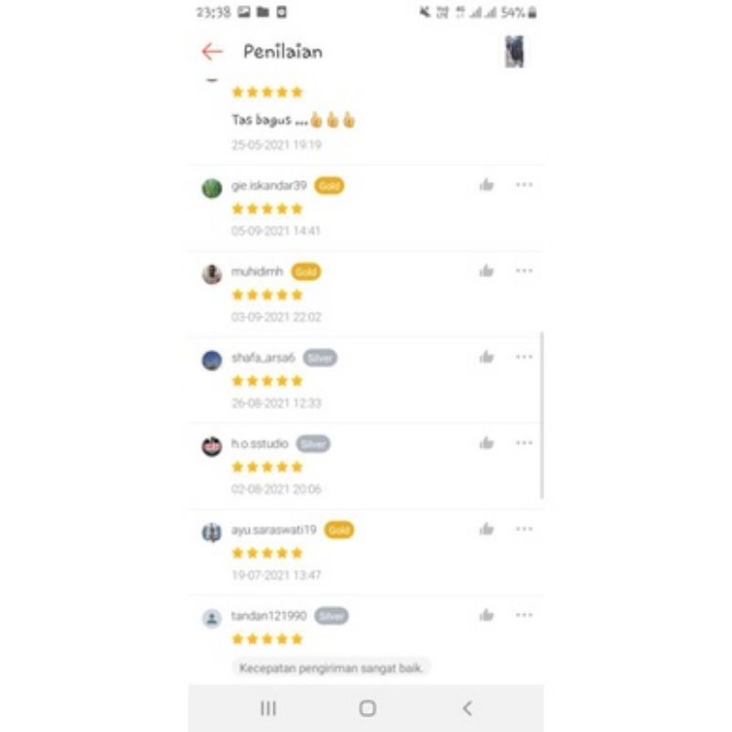Open more options for gie.iskandar39's review
Viewport: 732px width, 732px height.
[524, 185]
